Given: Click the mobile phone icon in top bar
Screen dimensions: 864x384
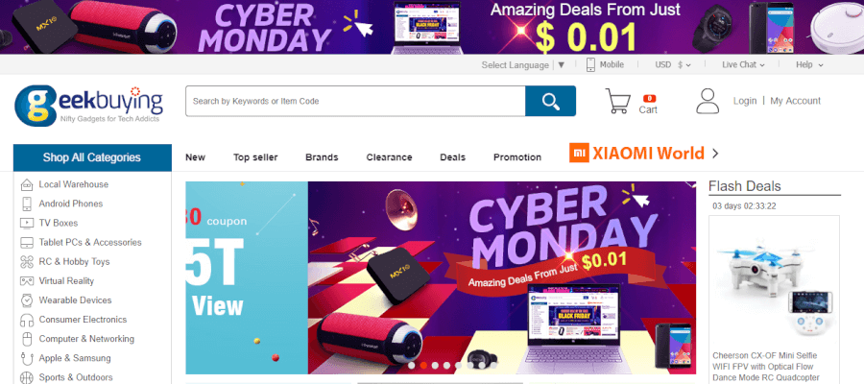Looking at the screenshot, I should click(590, 64).
